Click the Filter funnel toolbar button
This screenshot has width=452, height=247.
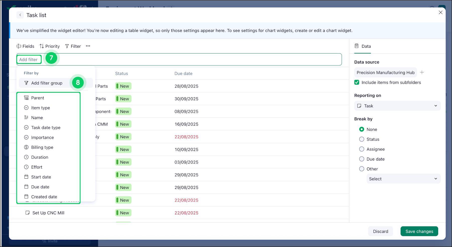coord(73,46)
